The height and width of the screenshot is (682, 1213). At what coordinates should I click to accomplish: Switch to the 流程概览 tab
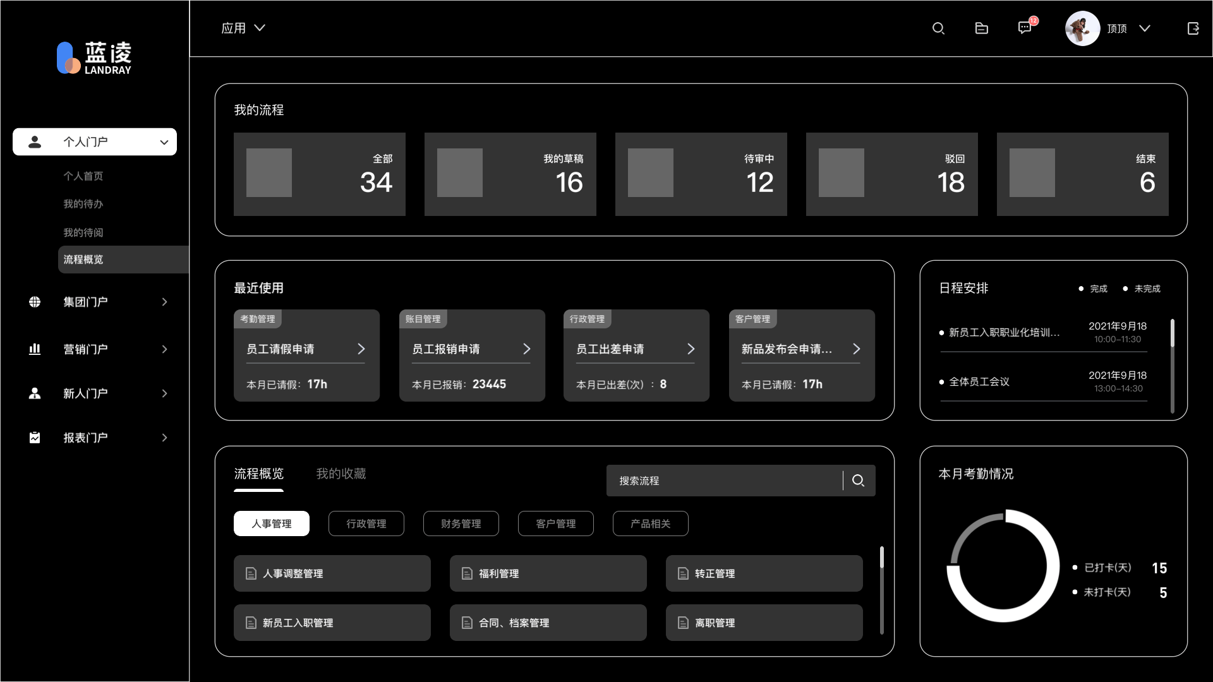click(x=259, y=474)
